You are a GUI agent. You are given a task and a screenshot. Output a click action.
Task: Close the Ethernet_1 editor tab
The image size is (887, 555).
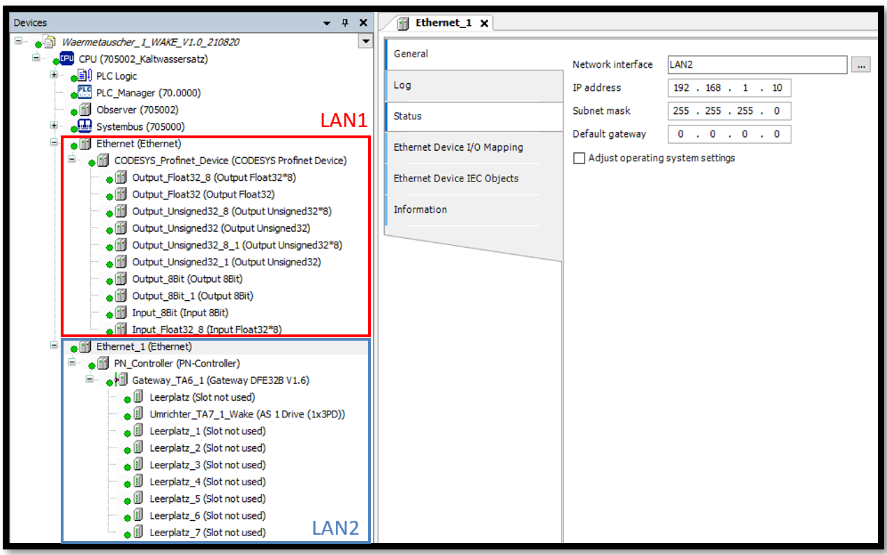484,23
